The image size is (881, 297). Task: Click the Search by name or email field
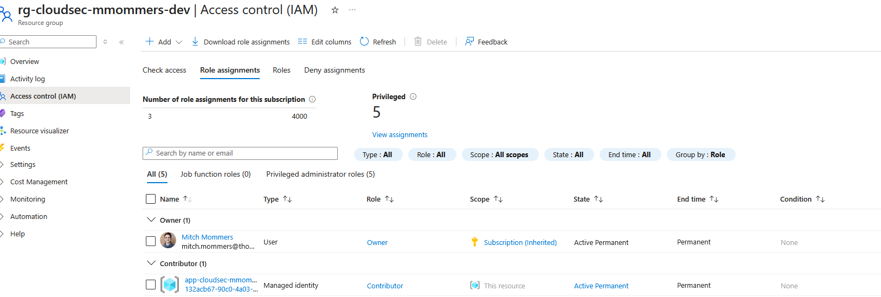point(240,153)
